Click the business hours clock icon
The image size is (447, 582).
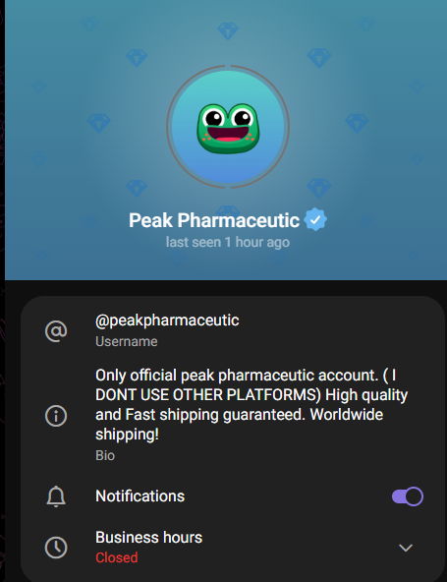point(56,548)
